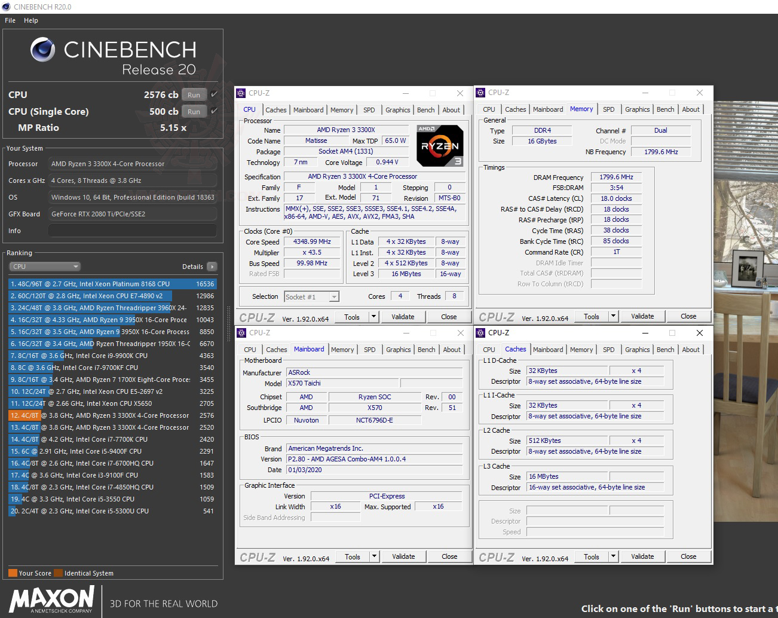Open the CPU ranking type dropdown
This screenshot has width=778, height=618.
click(44, 267)
